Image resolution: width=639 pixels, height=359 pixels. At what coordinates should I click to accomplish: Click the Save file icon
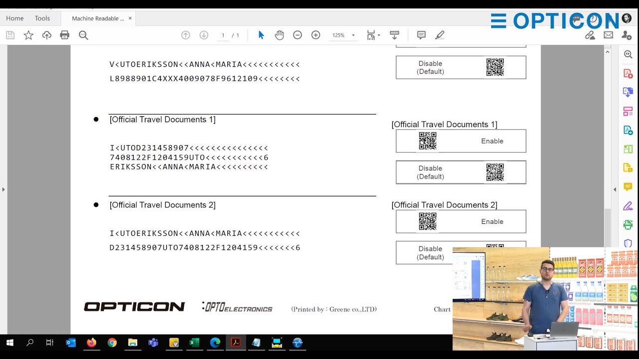10,35
